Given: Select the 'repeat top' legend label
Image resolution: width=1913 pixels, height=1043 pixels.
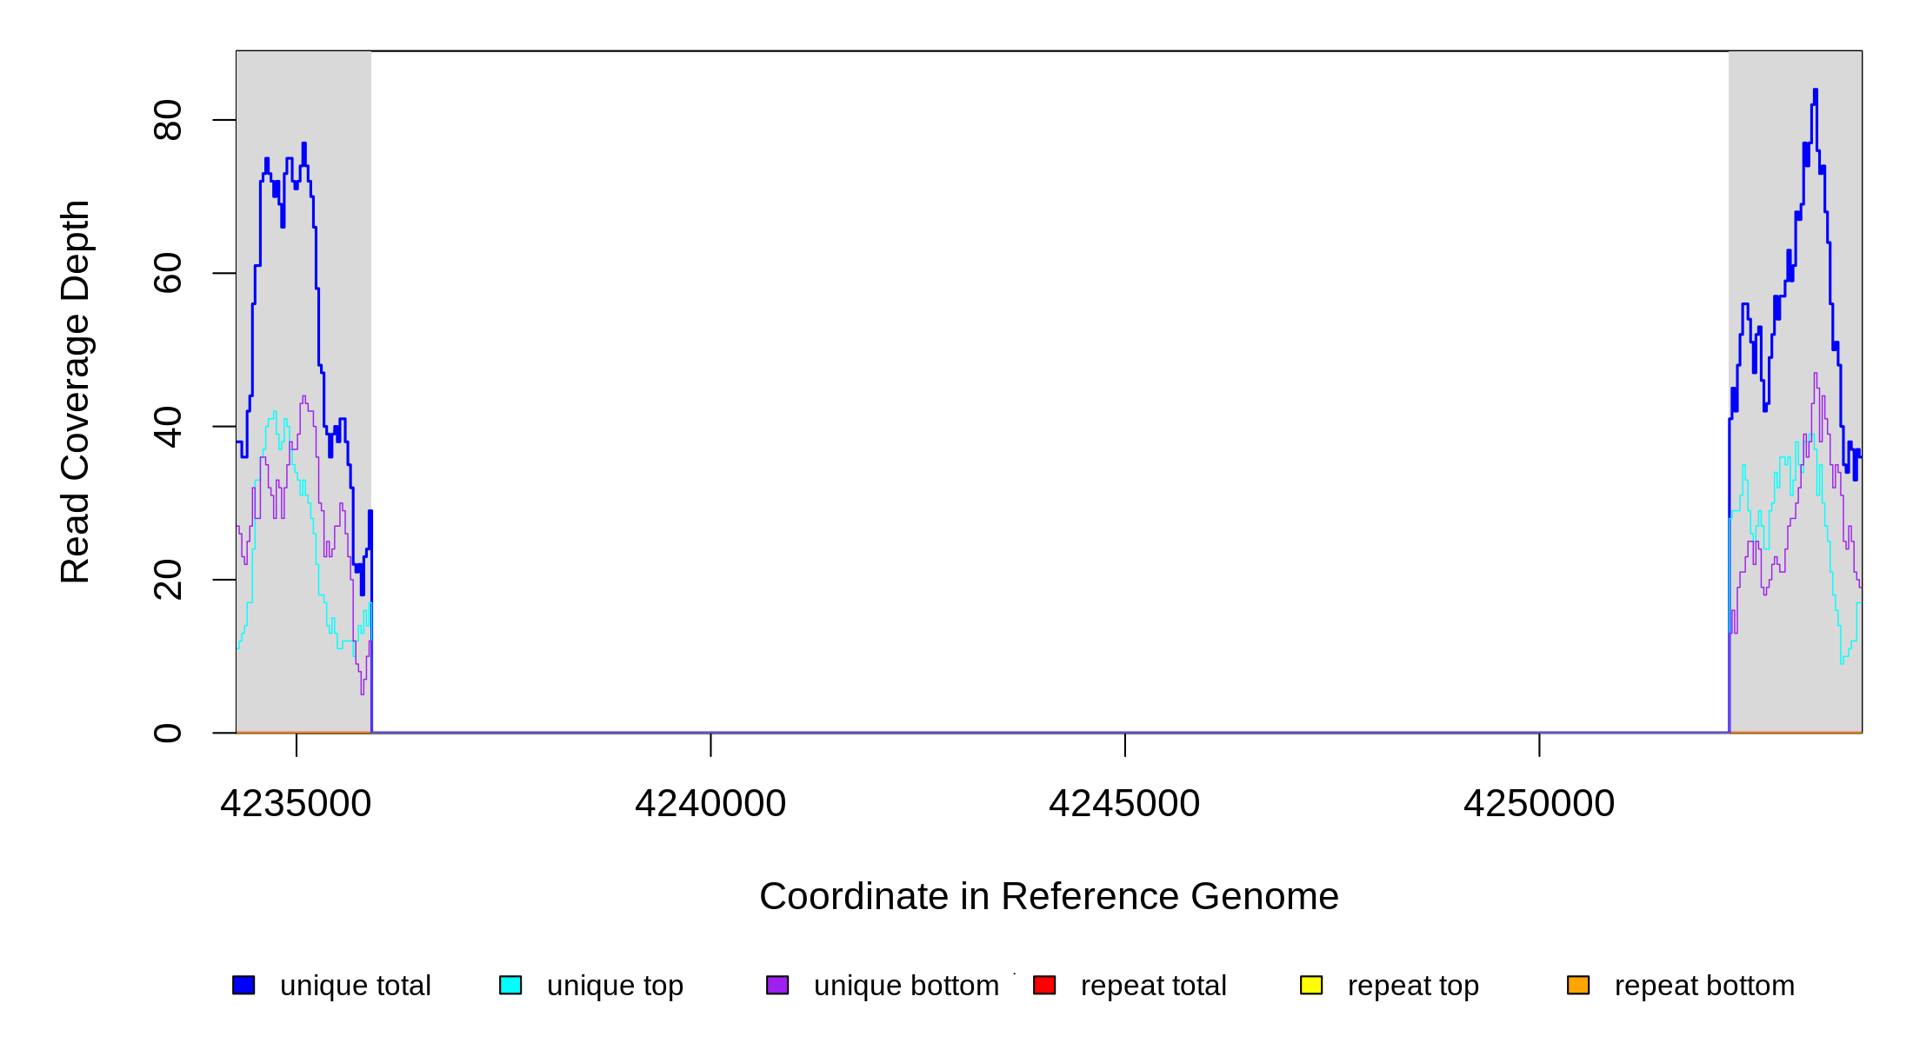Looking at the screenshot, I should click(1413, 986).
